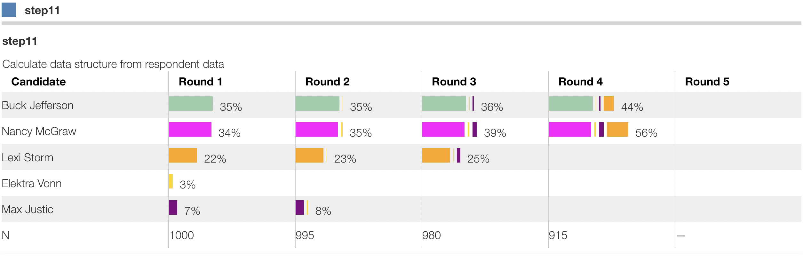Select the Lexi Storm row label
Image resolution: width=803 pixels, height=256 pixels.
[28, 158]
